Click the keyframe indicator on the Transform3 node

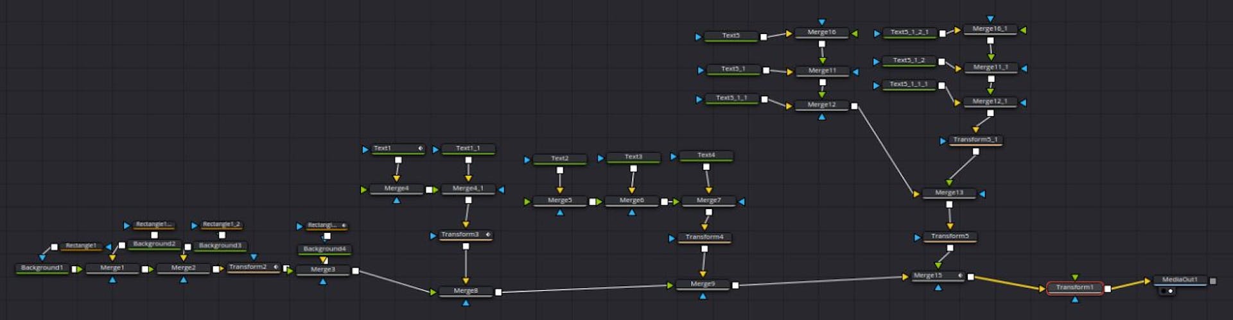488,235
